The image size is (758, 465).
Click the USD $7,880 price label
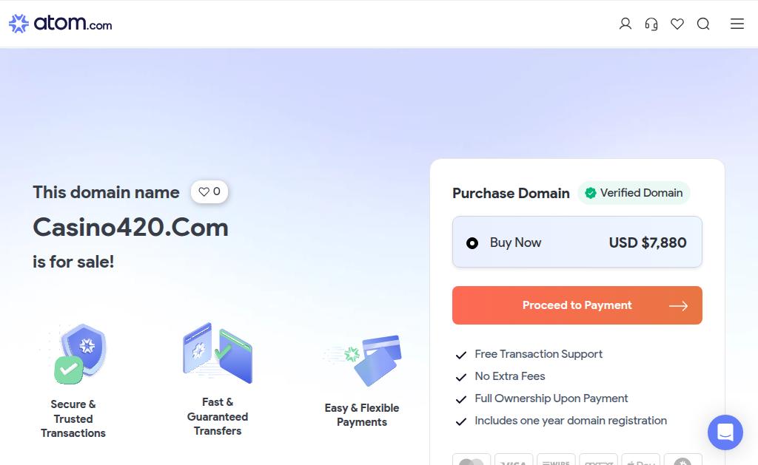tap(647, 242)
